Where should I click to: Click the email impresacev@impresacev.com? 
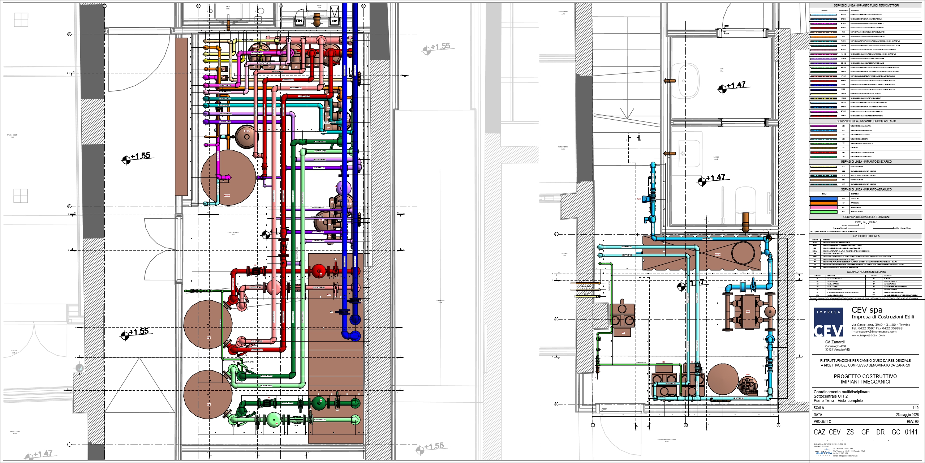point(874,332)
